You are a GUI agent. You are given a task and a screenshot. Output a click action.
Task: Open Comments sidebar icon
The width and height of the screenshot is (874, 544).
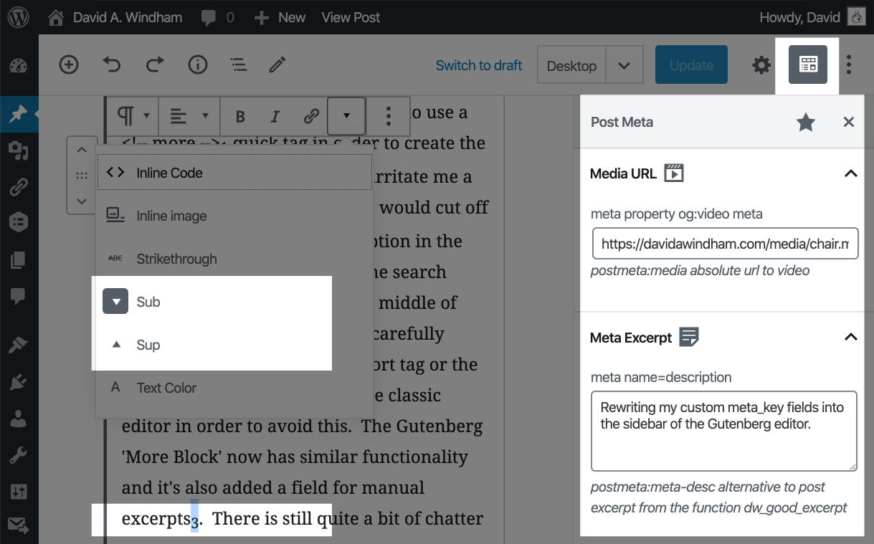19,295
